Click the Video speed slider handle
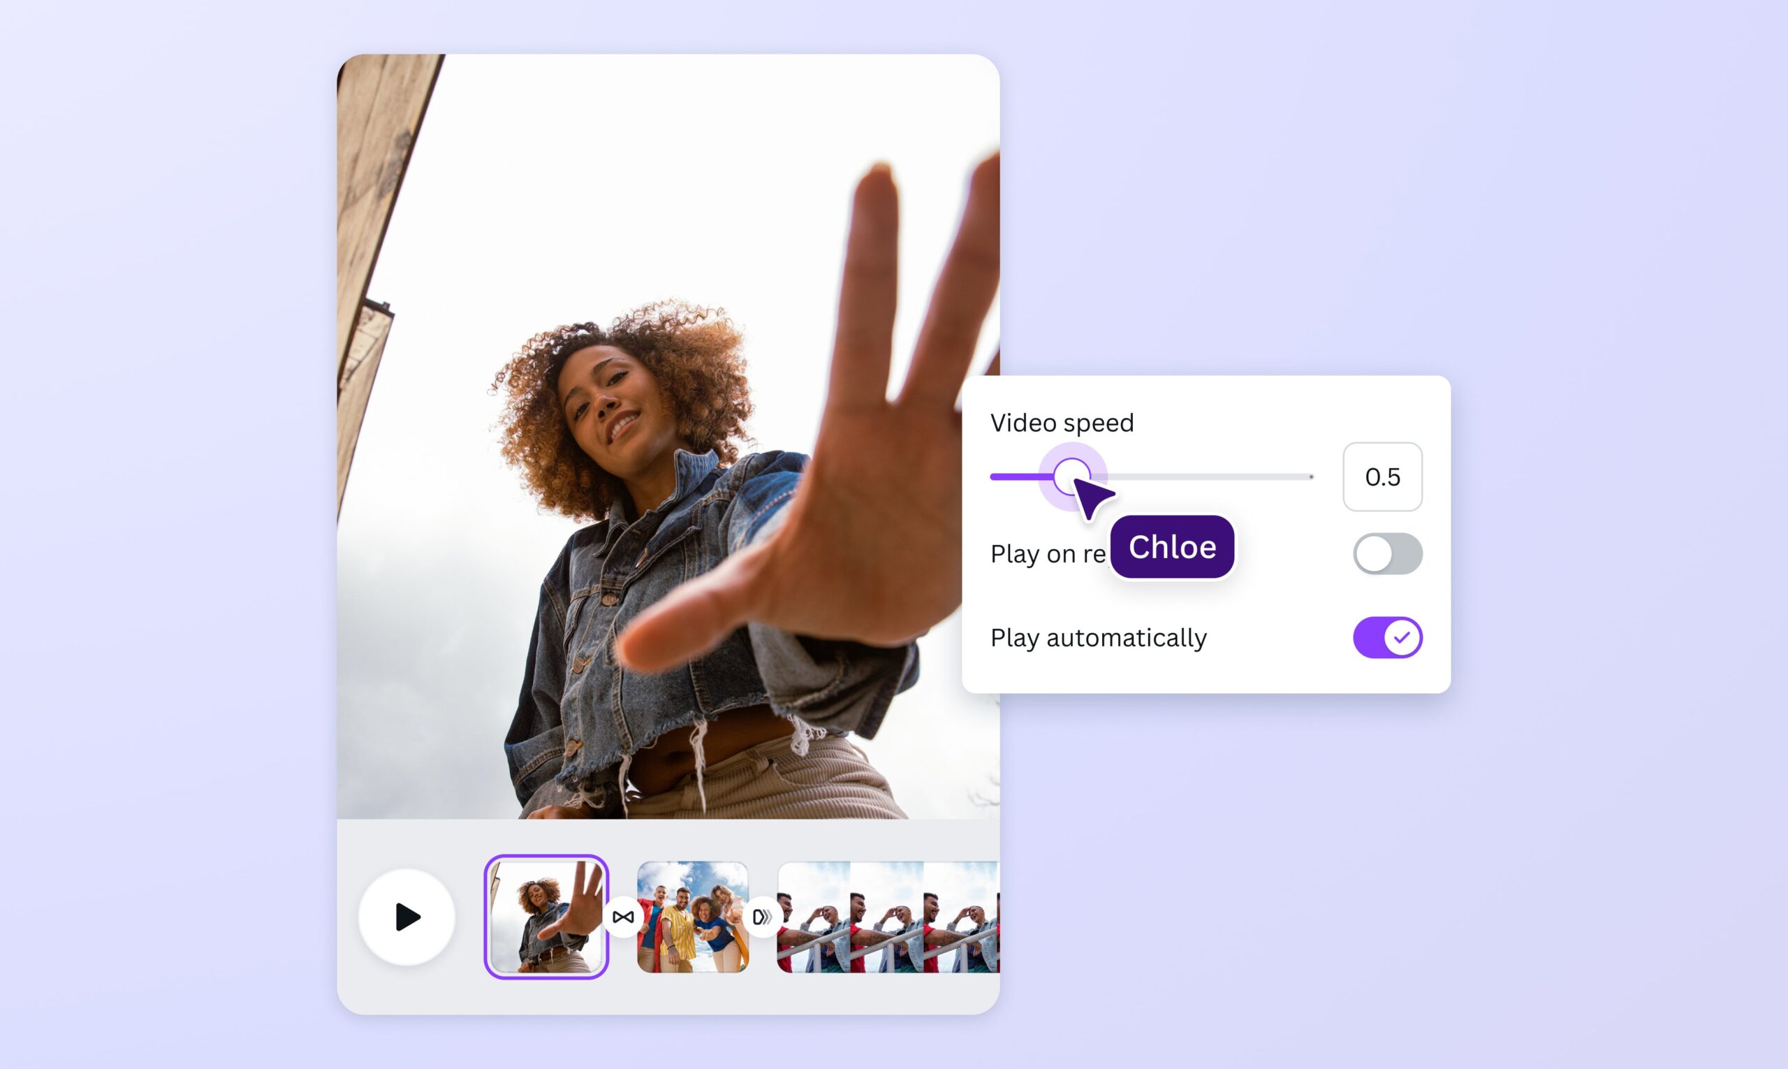This screenshot has width=1788, height=1069. (x=1073, y=476)
